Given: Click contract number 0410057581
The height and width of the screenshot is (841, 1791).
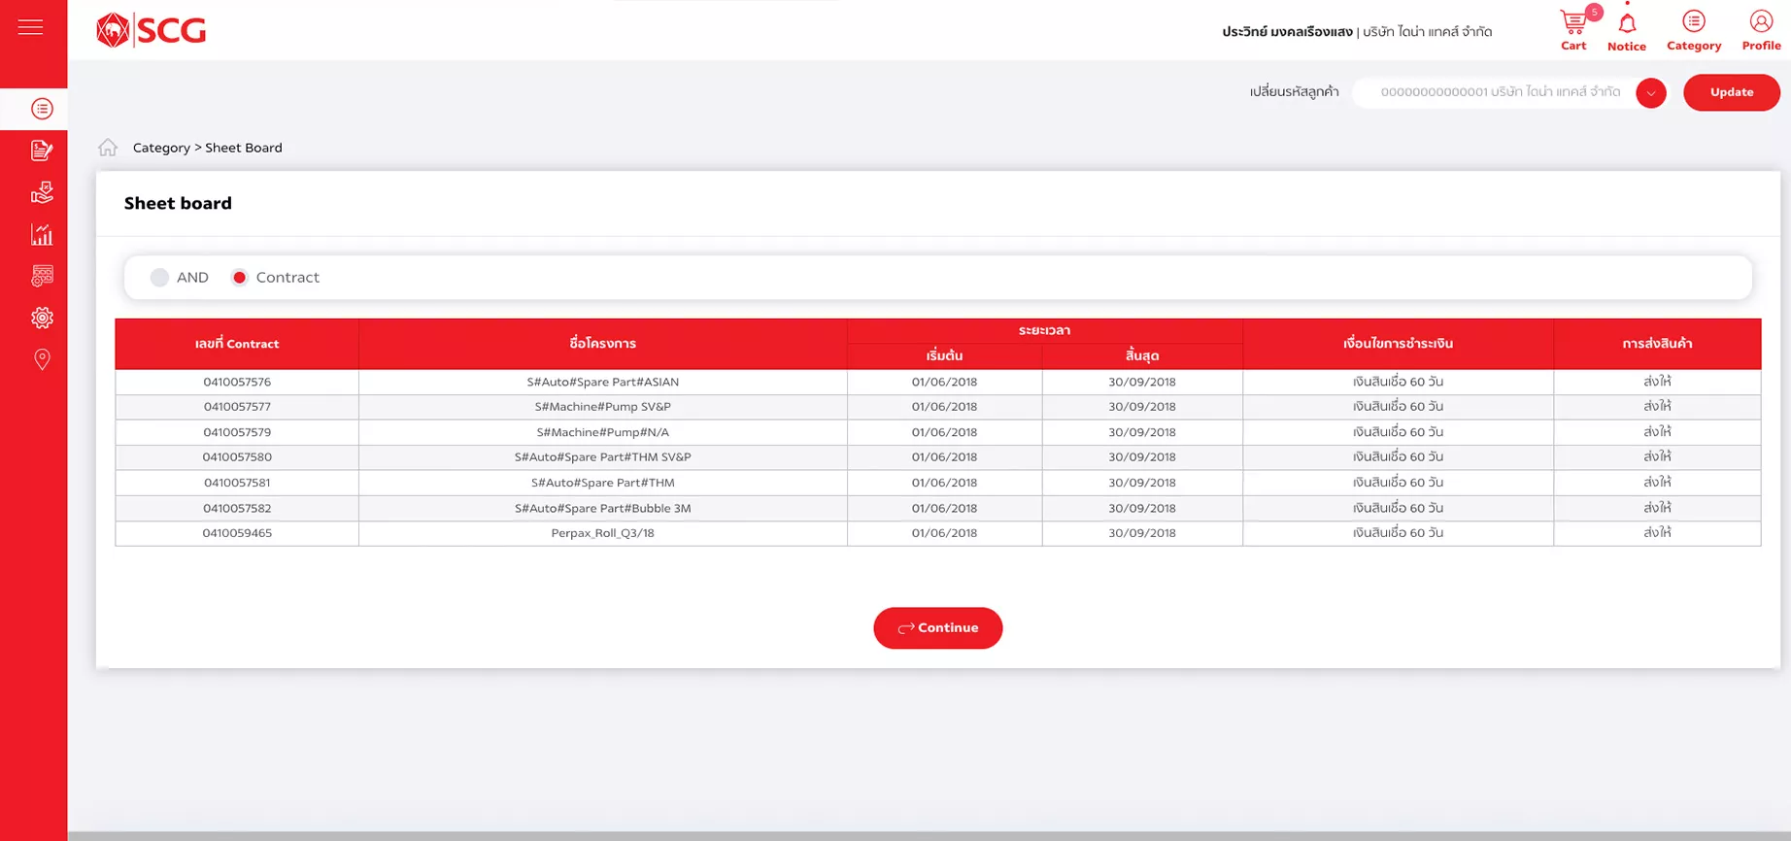Looking at the screenshot, I should click(x=237, y=483).
